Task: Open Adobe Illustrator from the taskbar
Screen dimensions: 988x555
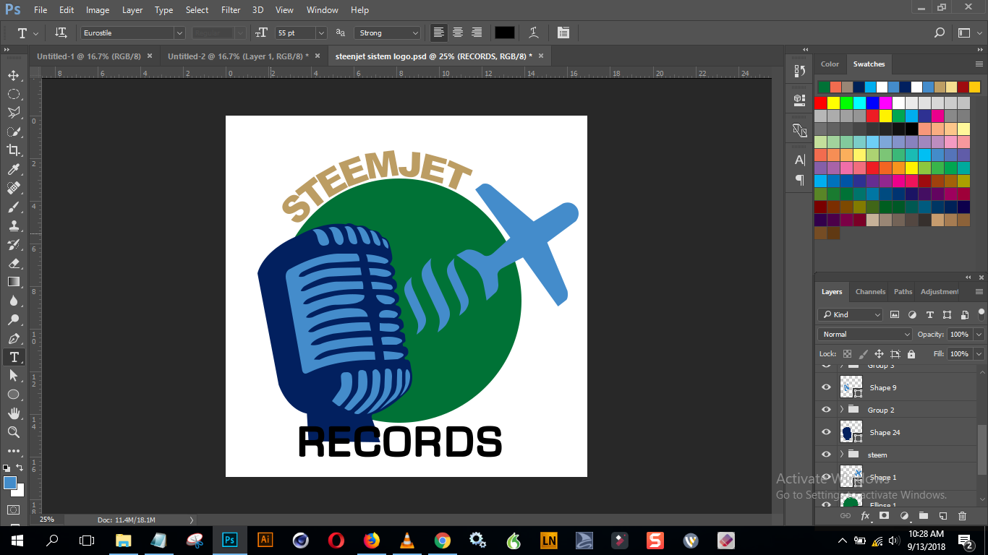Action: [265, 540]
